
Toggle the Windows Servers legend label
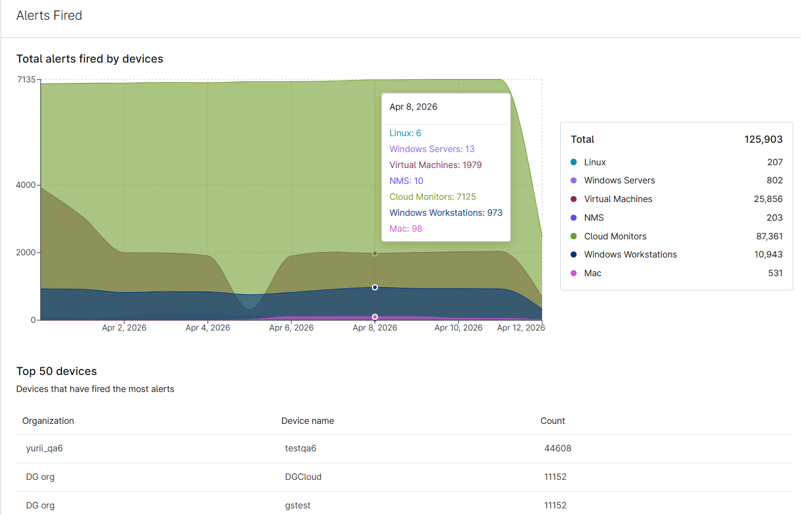619,180
